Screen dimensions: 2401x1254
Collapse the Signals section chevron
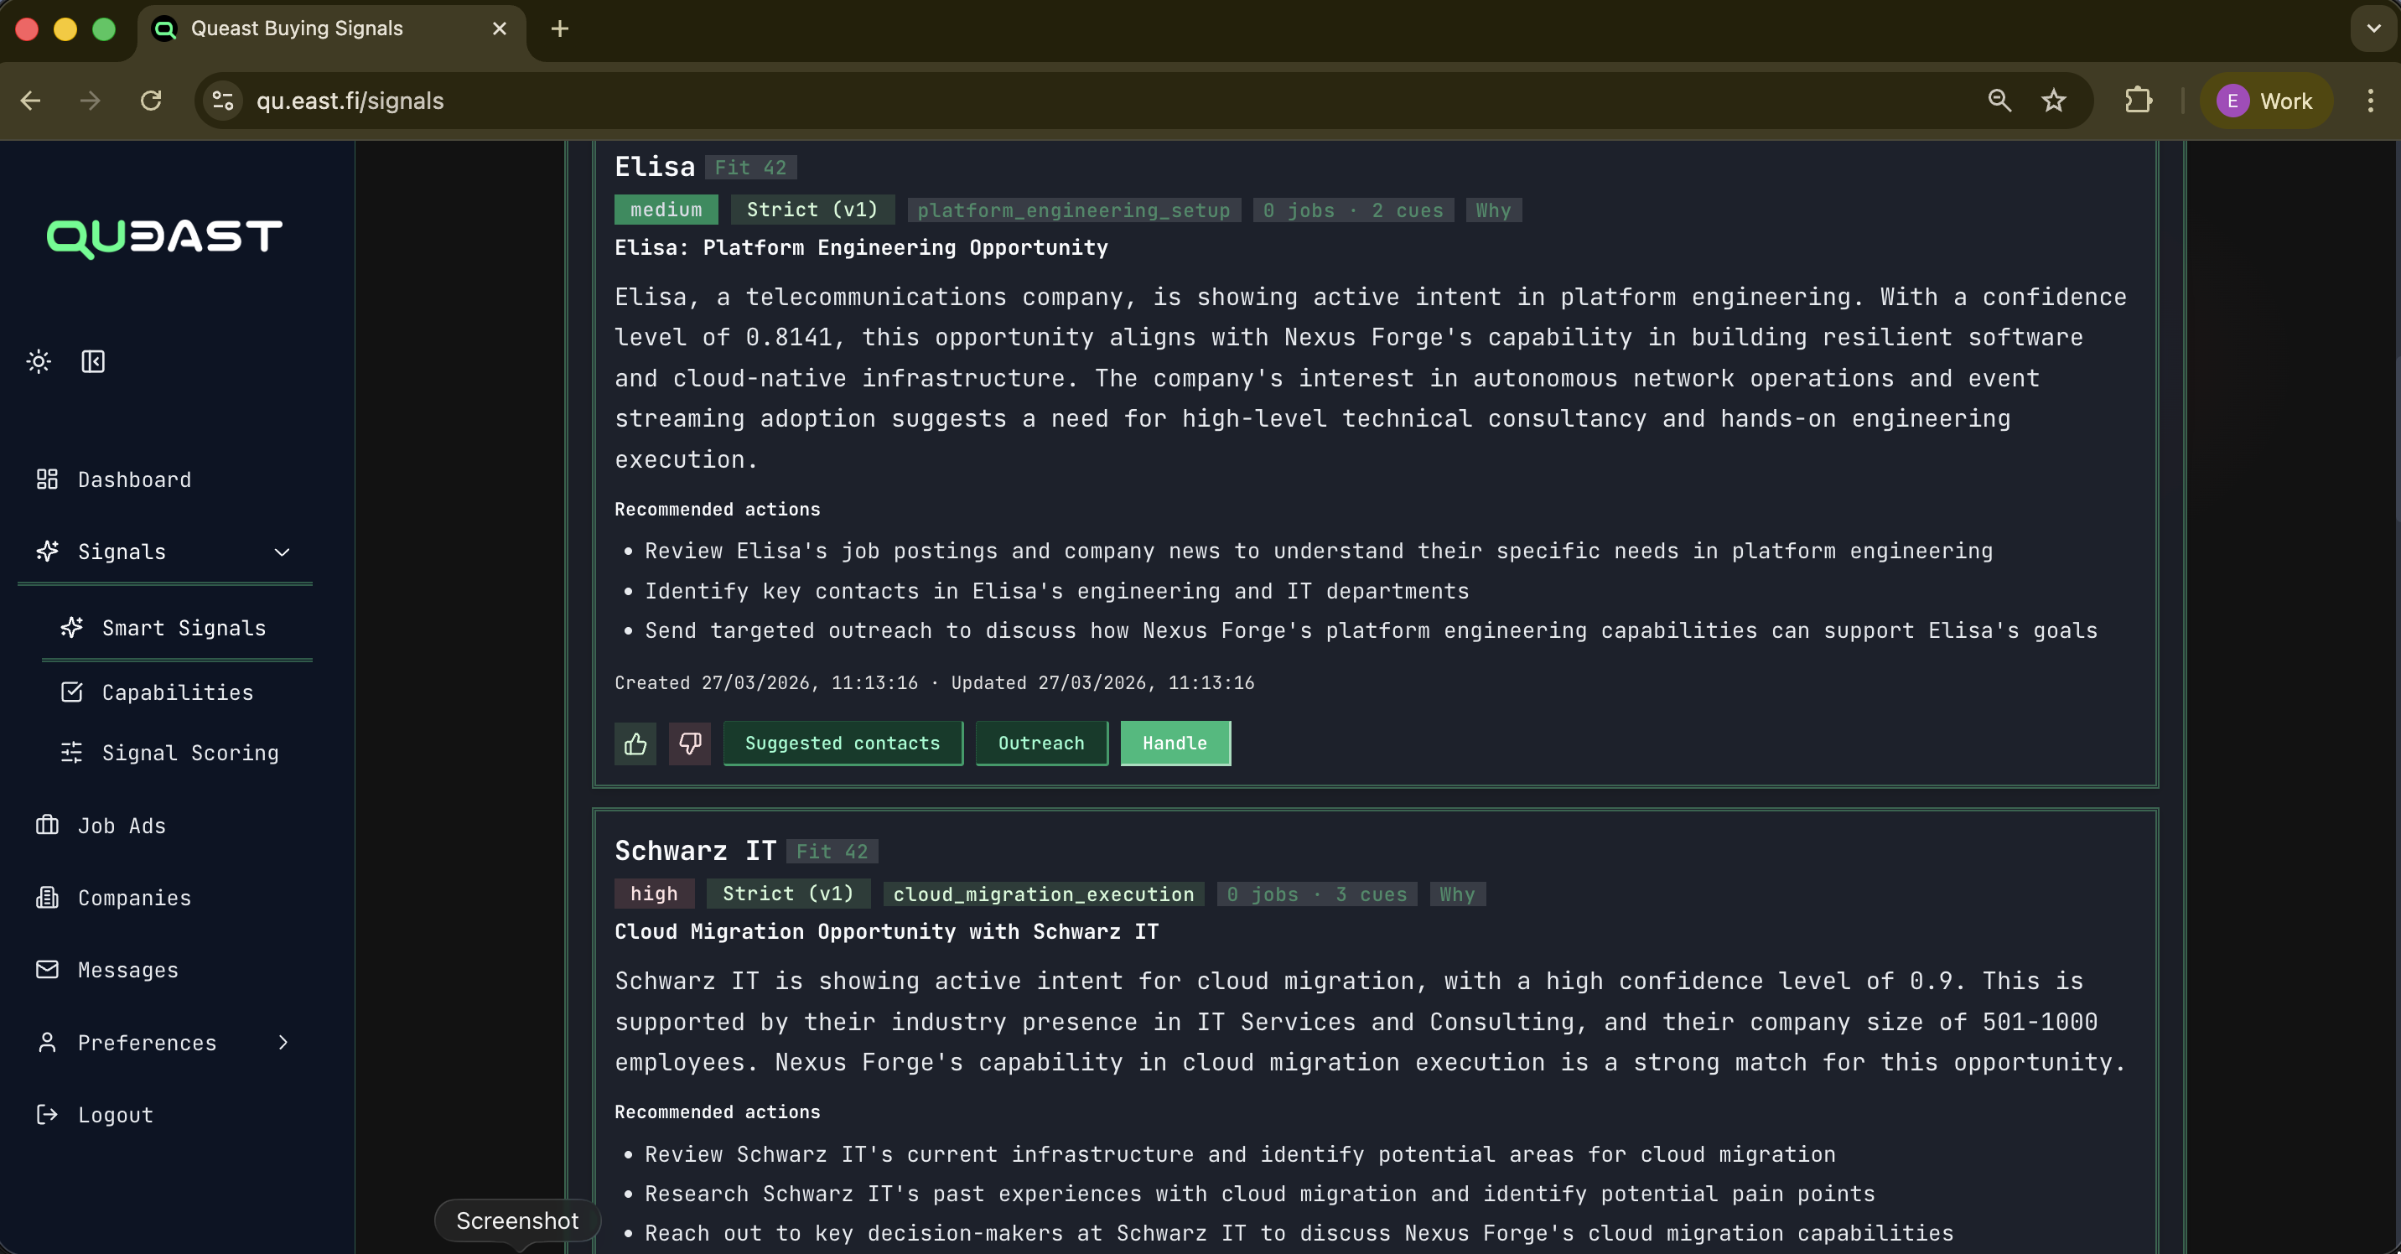(283, 552)
